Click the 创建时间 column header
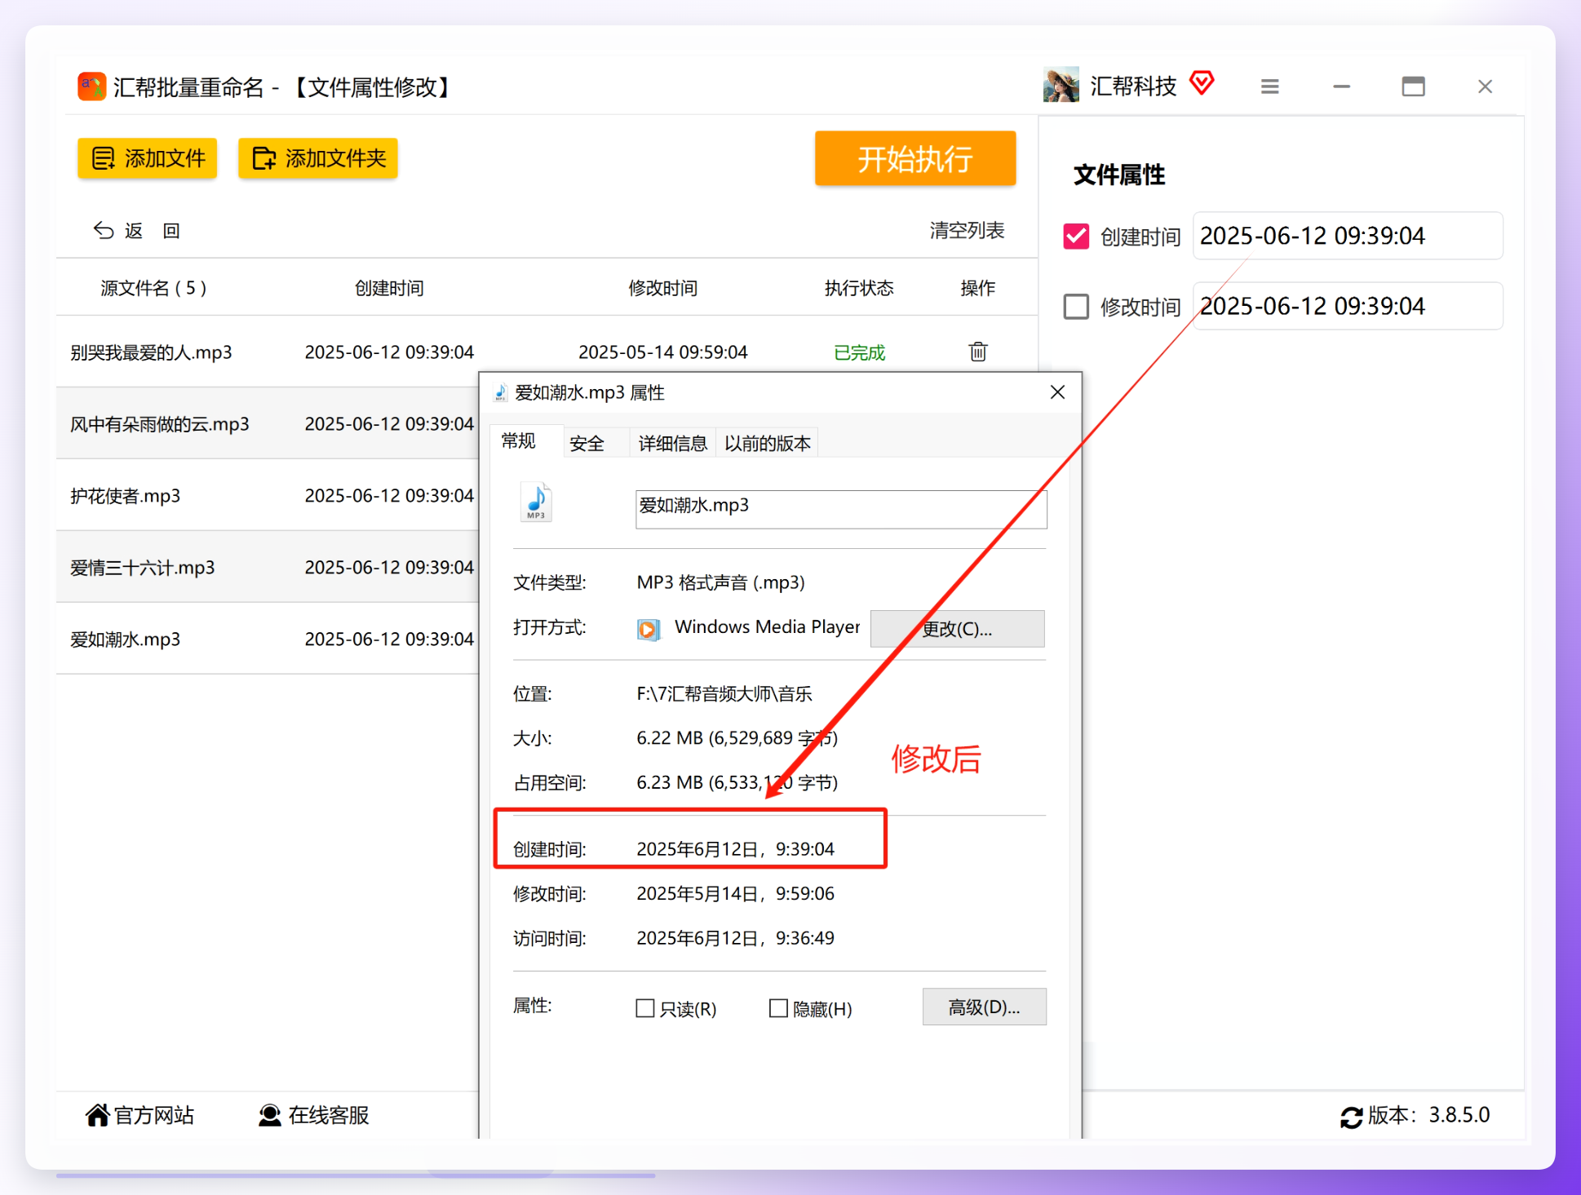 [389, 288]
